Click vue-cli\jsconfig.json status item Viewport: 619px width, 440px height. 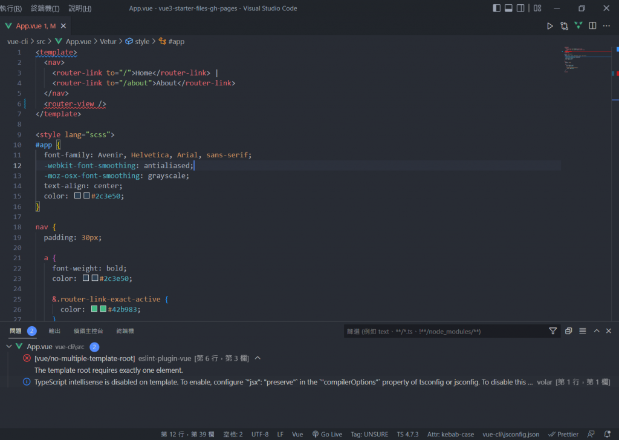511,434
